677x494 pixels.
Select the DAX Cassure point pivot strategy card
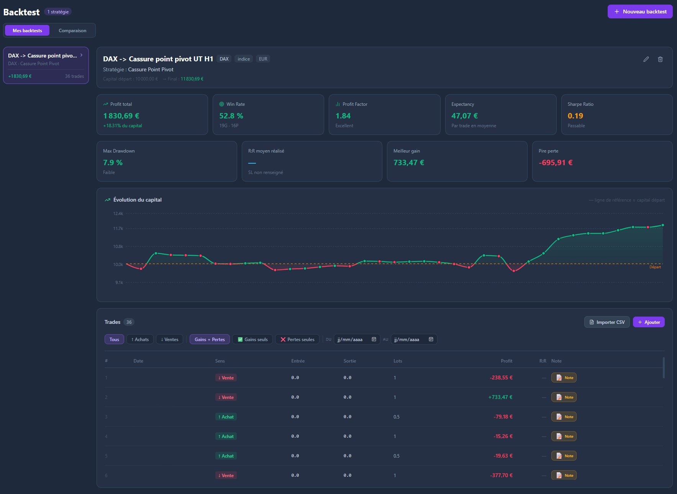point(46,65)
